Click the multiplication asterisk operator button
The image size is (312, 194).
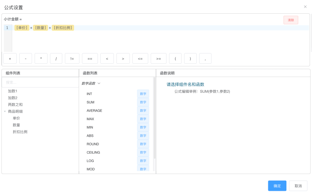pos(41,59)
